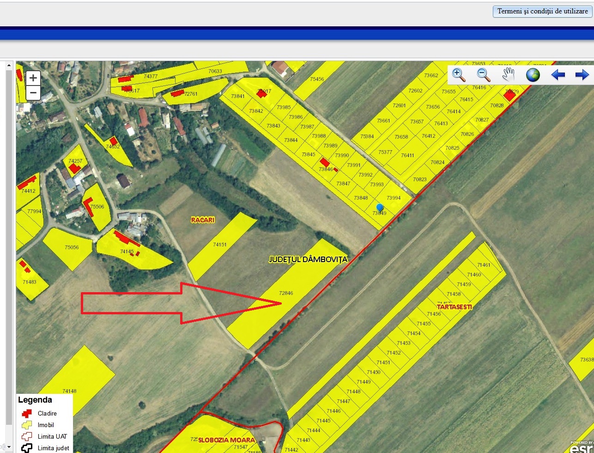Go to previous map extent arrow
Viewport: 594px width, 453px height.
tap(558, 74)
